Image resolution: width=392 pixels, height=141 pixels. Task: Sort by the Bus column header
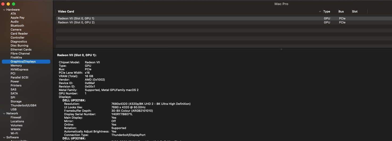(341, 11)
